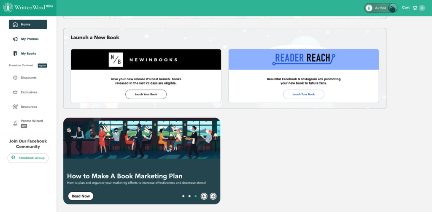Screen dimensions: 432x212
Task: Go to next carousel slide arrow
Action: tap(213, 196)
